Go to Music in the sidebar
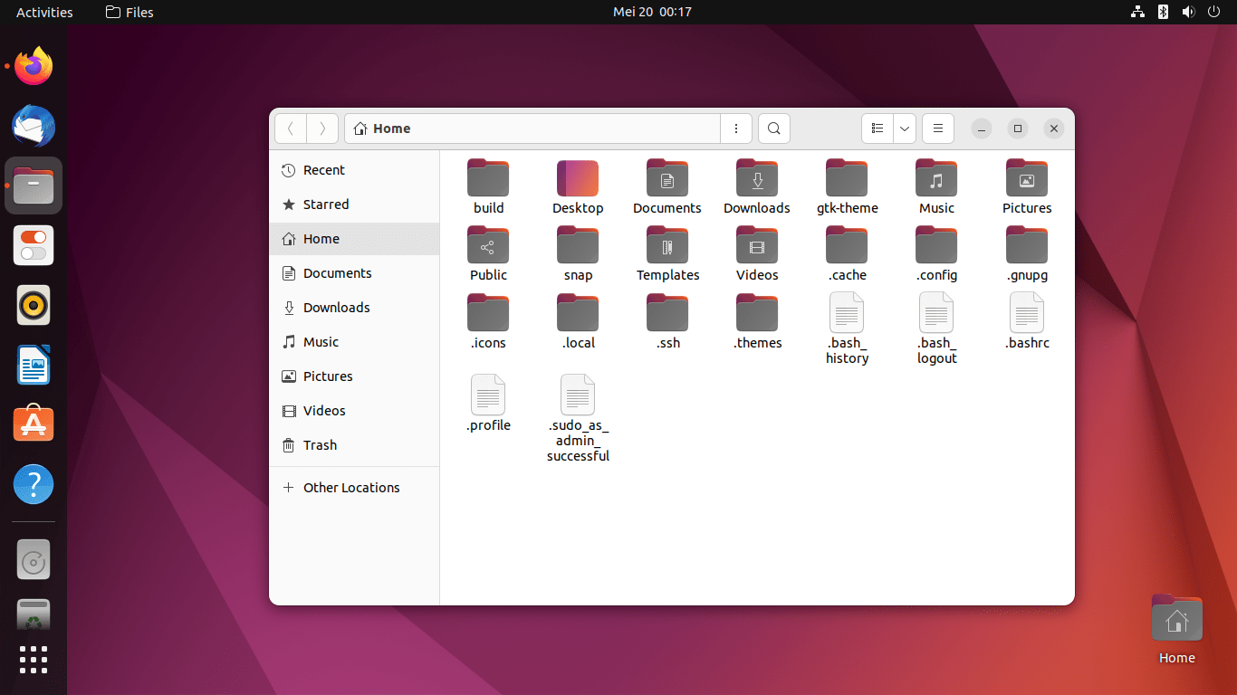 [354, 342]
